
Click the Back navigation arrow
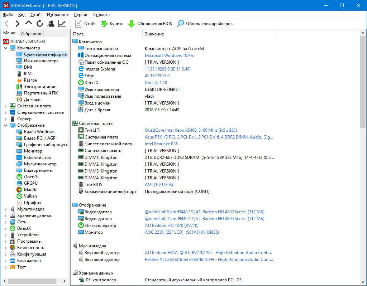pyautogui.click(x=7, y=24)
